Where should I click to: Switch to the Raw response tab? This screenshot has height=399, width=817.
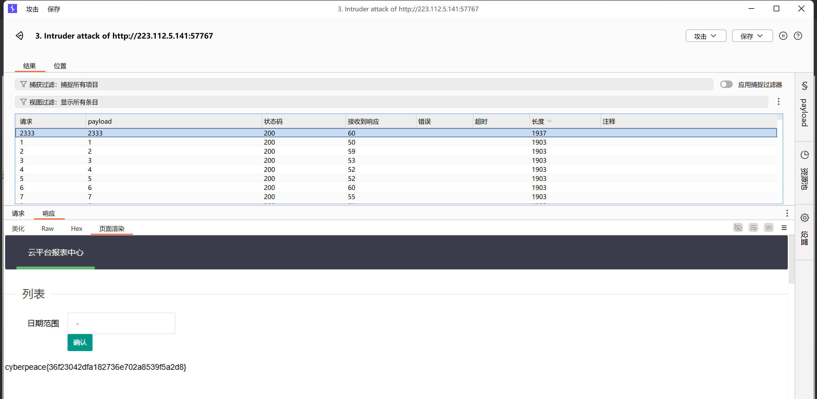coord(48,229)
